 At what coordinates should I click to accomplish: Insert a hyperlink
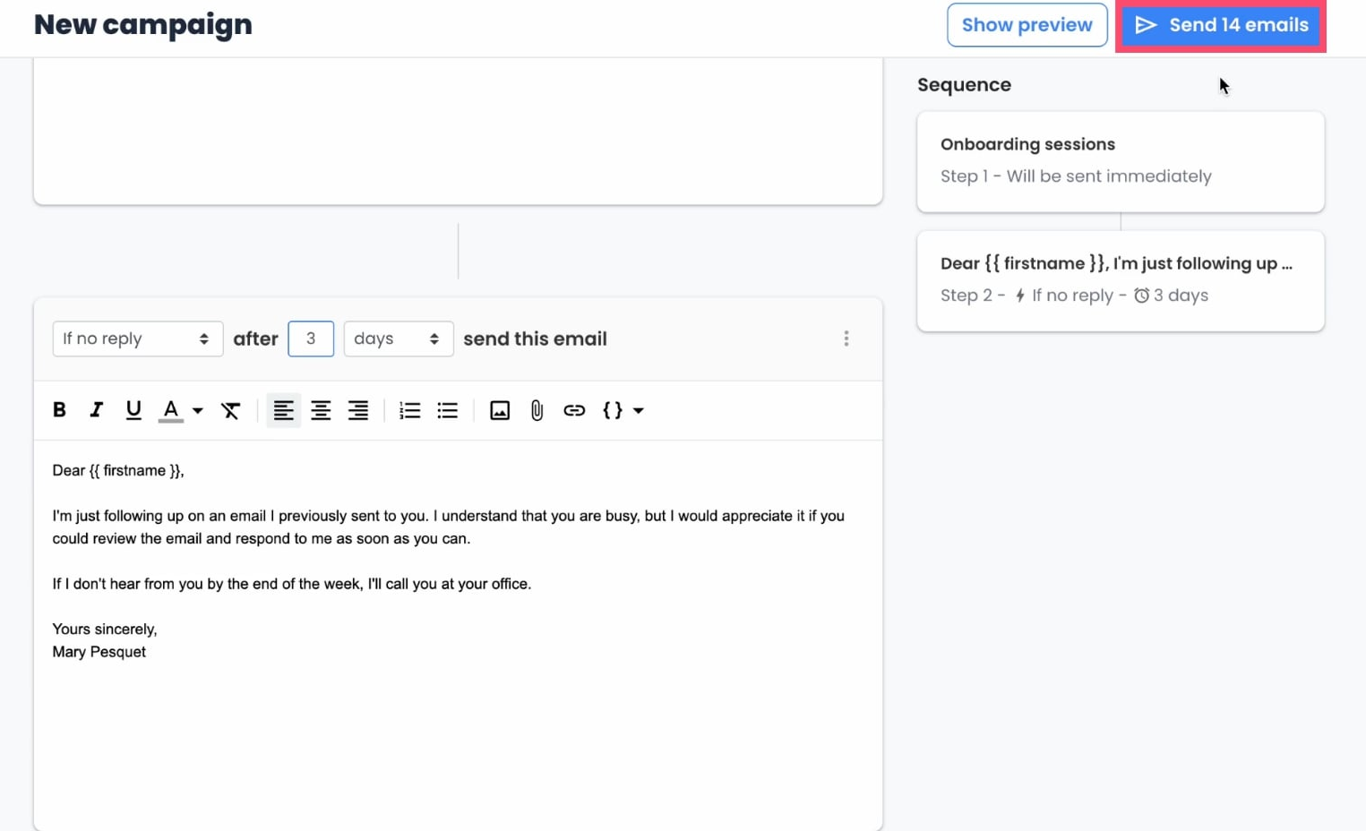pos(574,410)
